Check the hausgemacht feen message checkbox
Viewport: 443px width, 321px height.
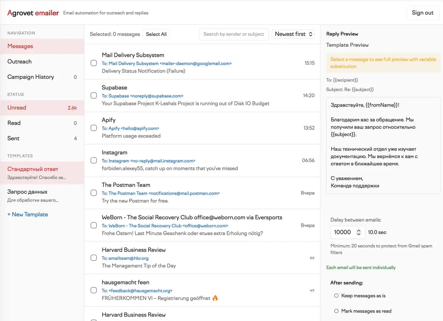click(x=94, y=290)
